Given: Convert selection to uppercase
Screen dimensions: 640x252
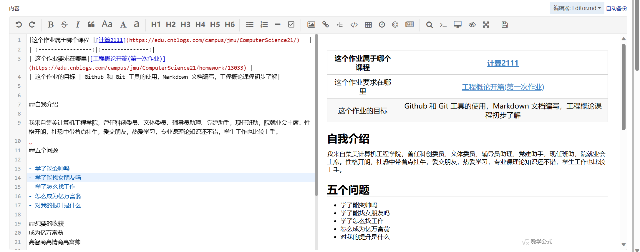Looking at the screenshot, I should click(x=123, y=25).
